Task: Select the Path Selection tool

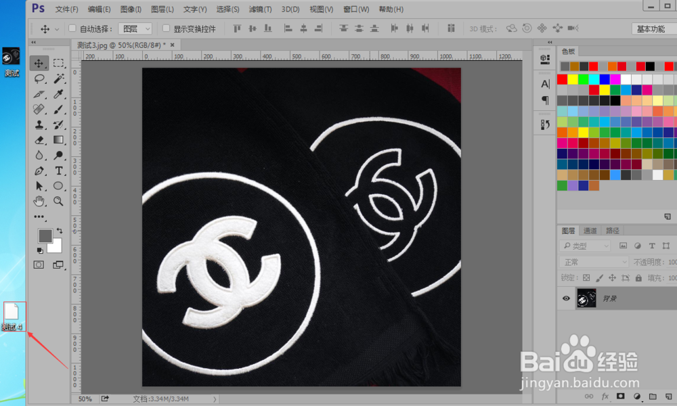Action: (39, 186)
